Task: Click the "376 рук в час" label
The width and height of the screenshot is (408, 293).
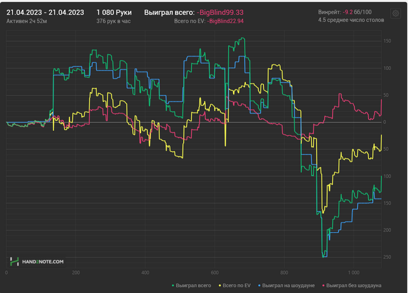Action: pos(113,21)
